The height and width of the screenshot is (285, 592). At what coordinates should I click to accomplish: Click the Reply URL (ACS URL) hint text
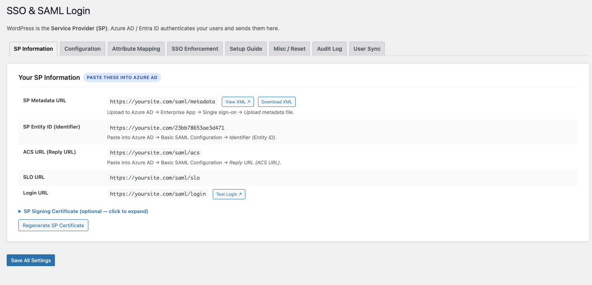point(255,162)
